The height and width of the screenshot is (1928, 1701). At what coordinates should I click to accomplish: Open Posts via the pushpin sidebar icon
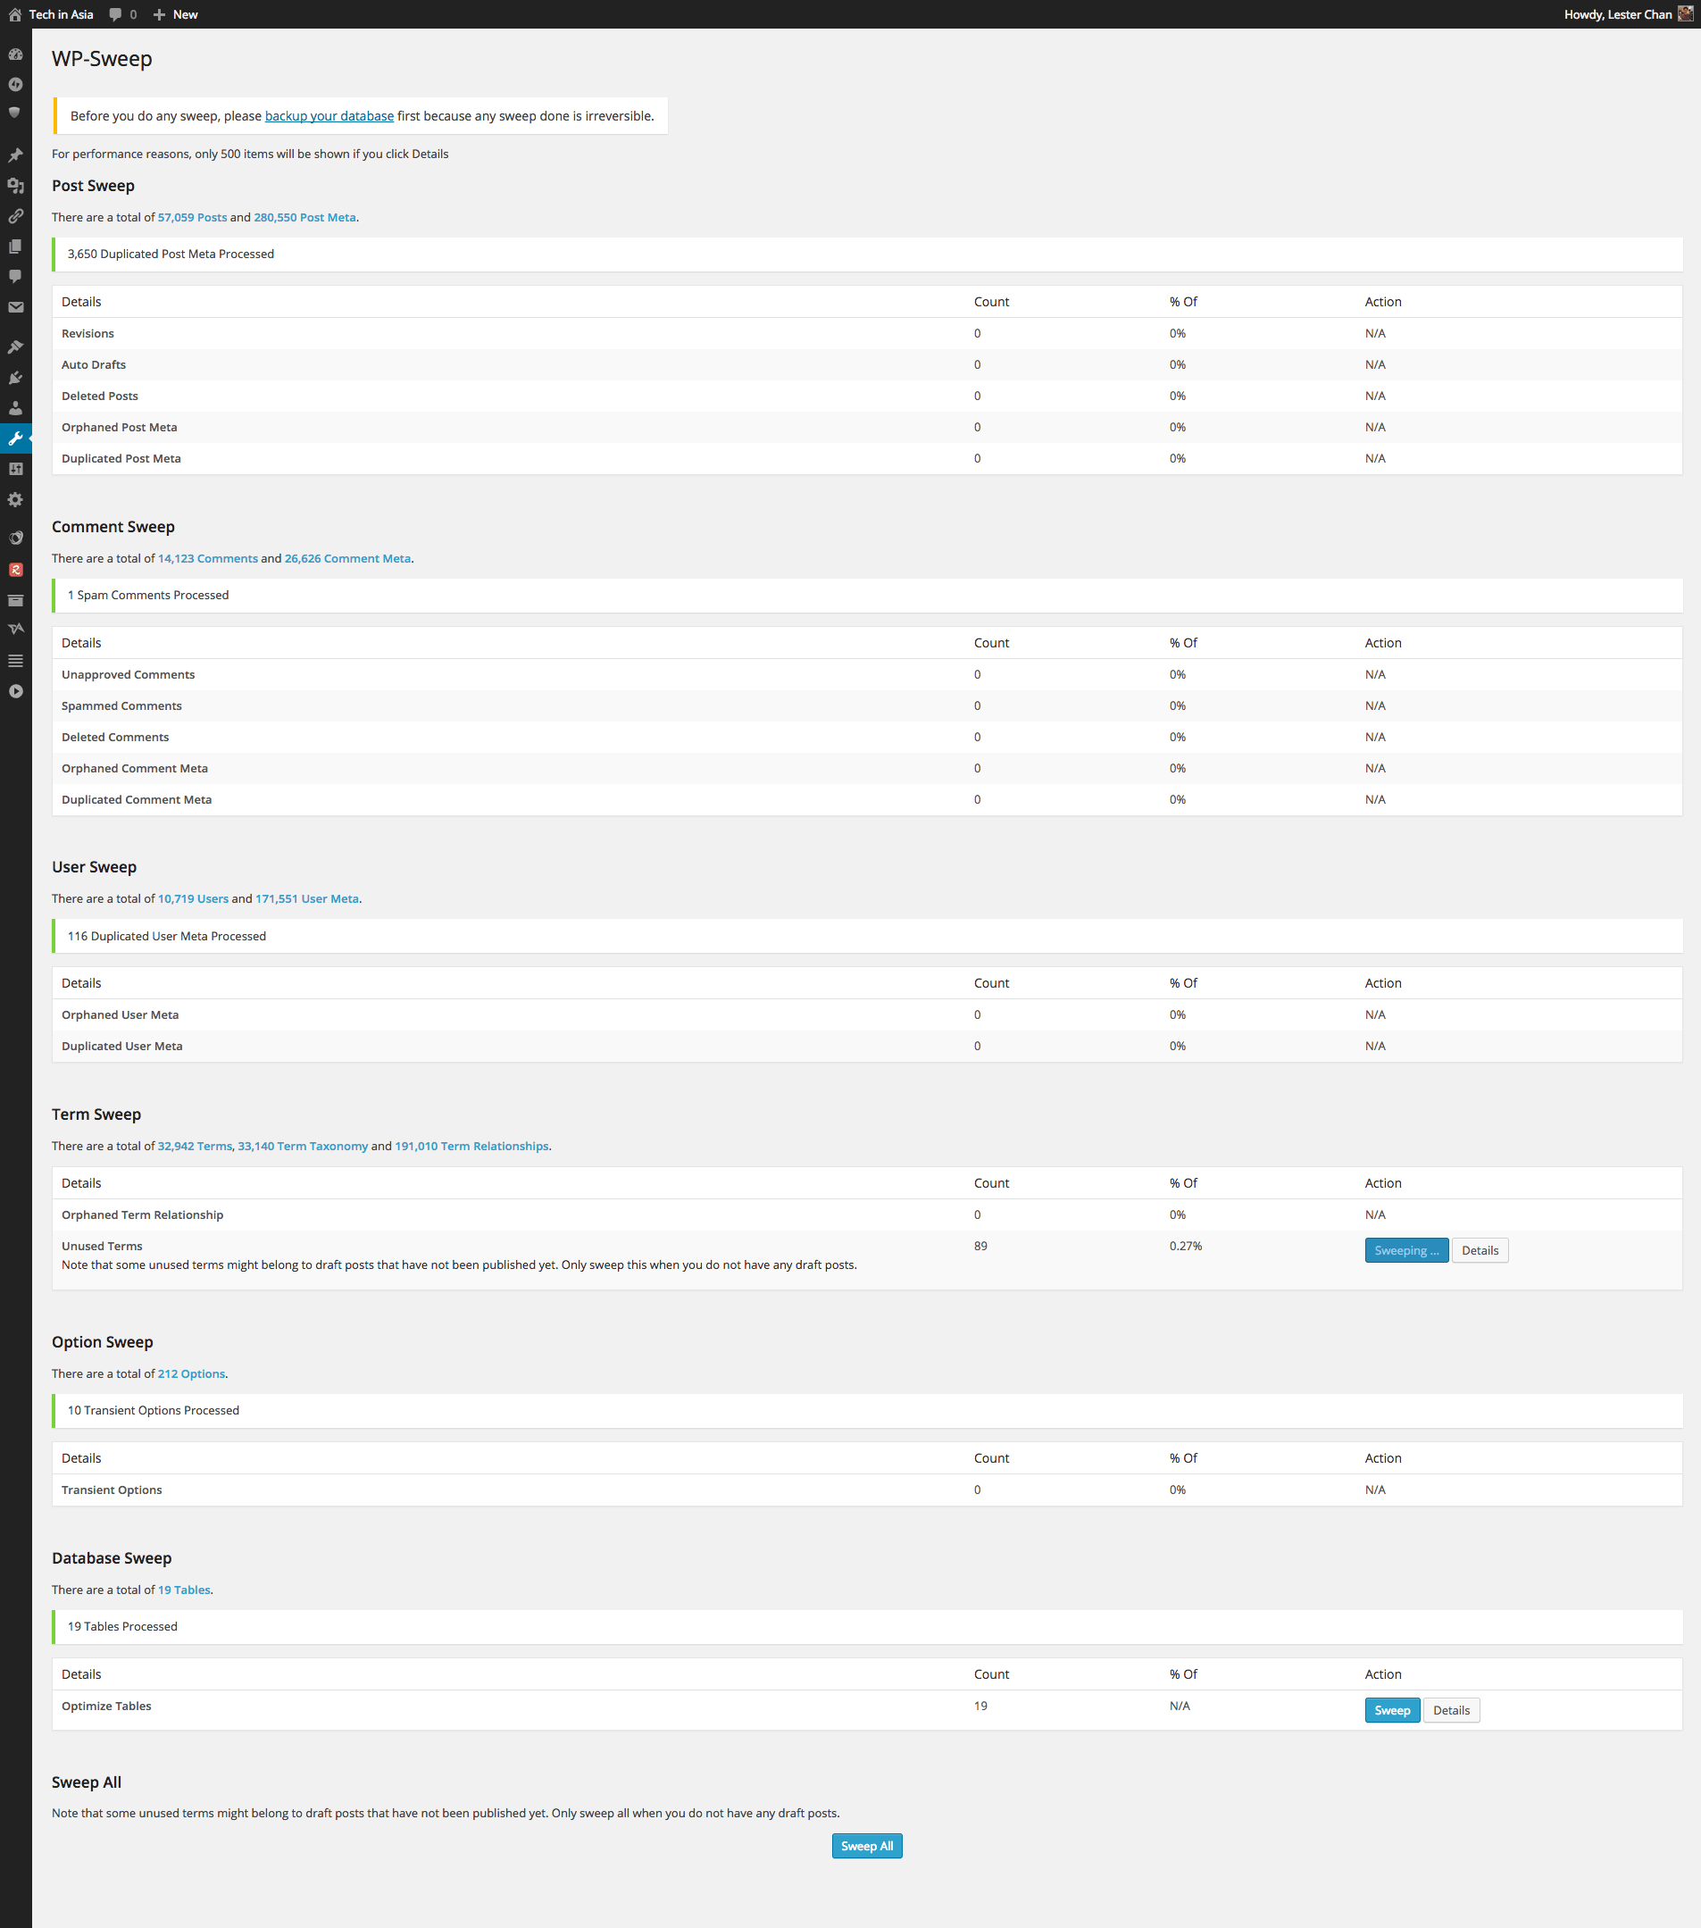(x=15, y=154)
